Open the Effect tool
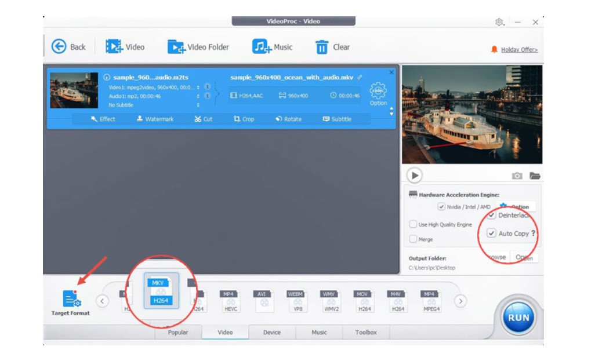Screen dimensions: 613x354 (x=103, y=119)
